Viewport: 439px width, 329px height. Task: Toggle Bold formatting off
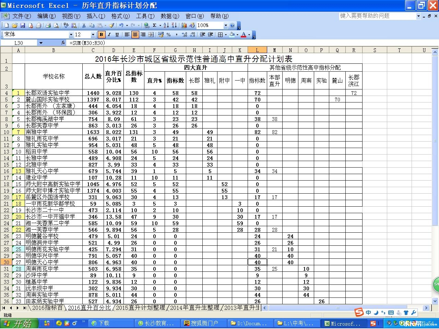pos(101,34)
